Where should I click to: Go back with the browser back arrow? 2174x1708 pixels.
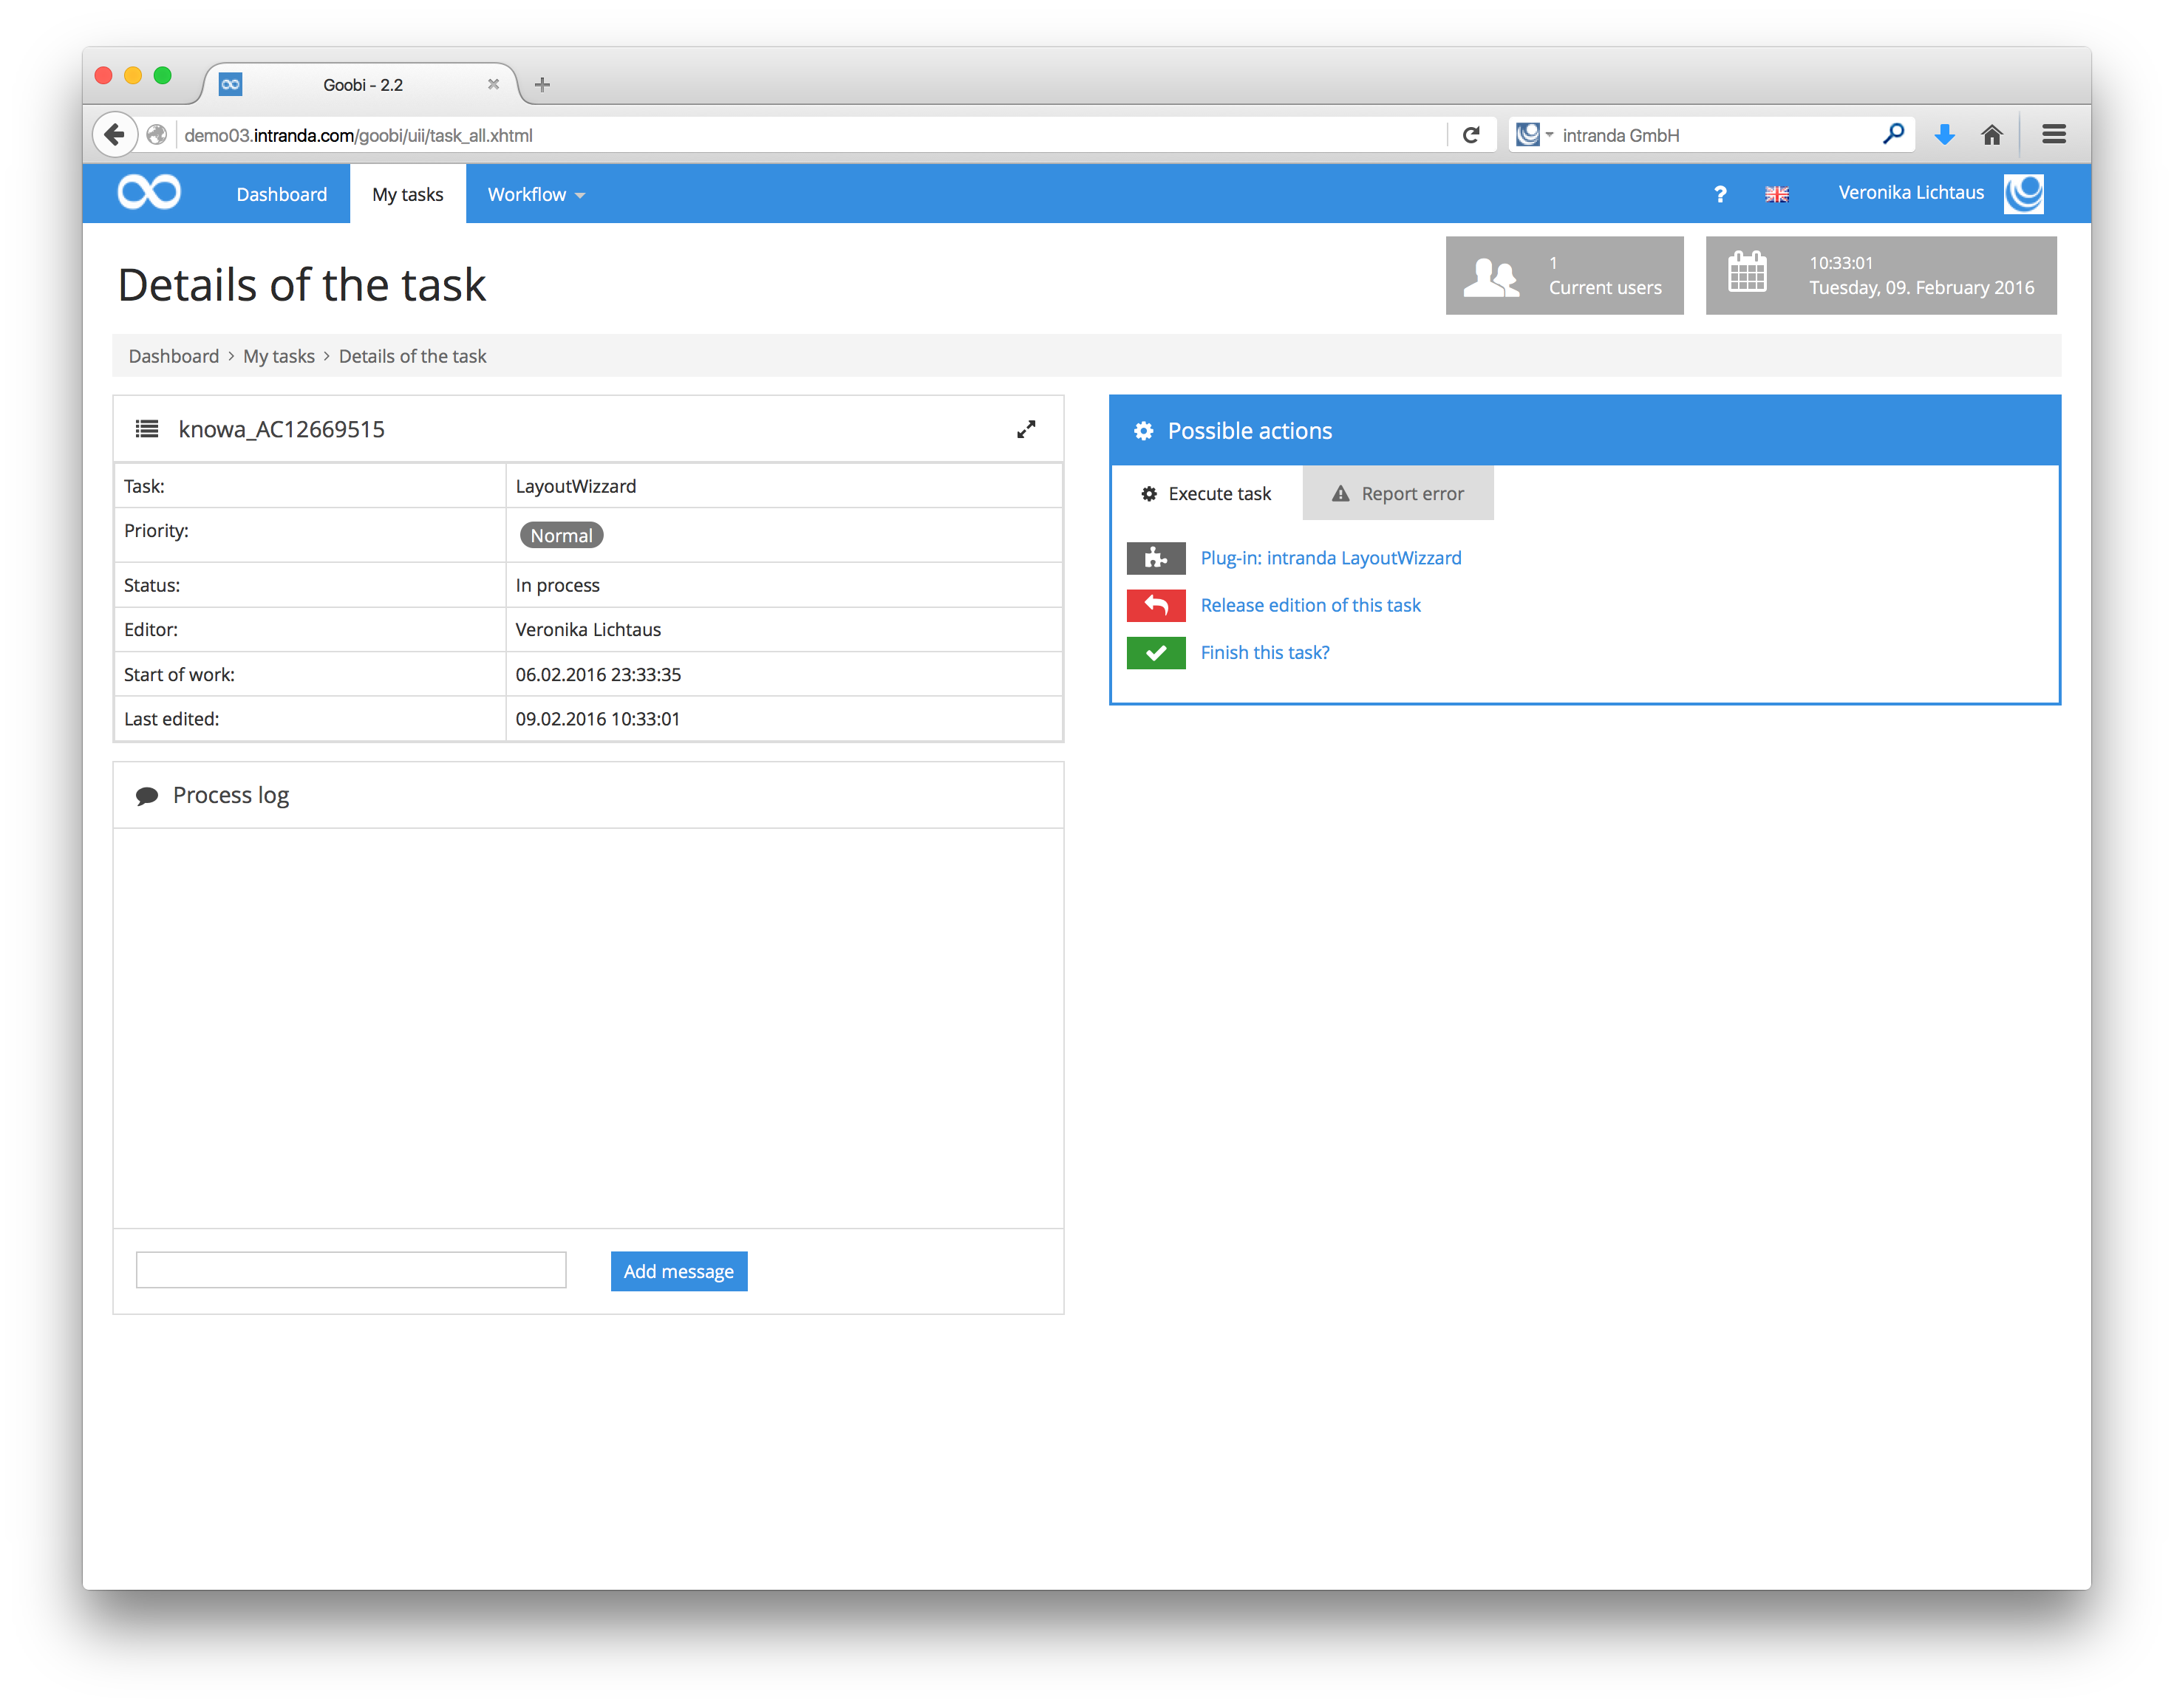115,134
